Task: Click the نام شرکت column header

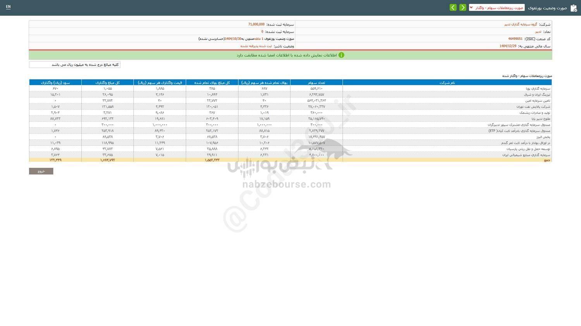Action: (x=447, y=82)
